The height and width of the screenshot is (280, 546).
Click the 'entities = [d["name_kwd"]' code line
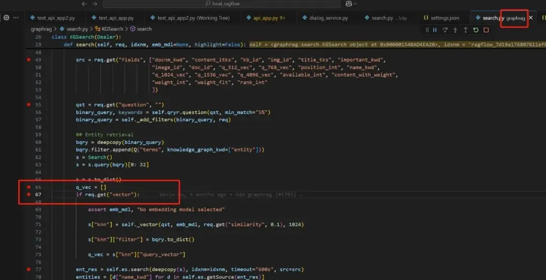coord(170,277)
